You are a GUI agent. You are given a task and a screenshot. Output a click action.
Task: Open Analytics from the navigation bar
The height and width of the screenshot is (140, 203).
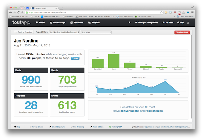[94, 23]
